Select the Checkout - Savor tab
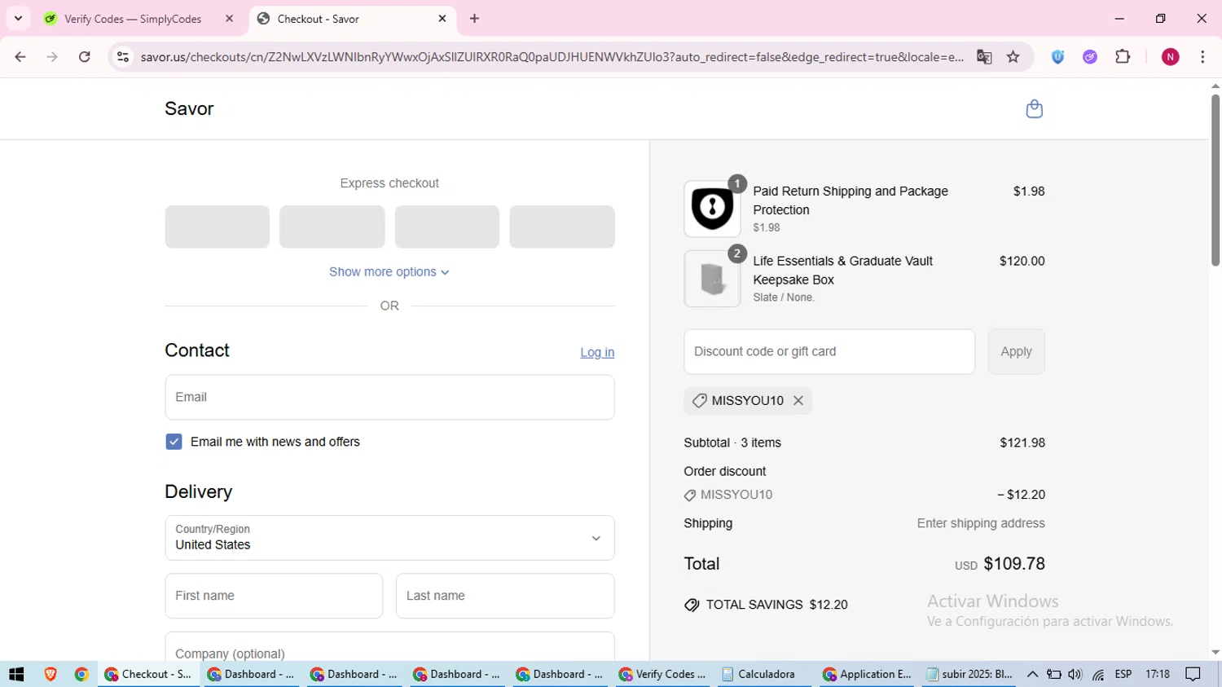Screen dimensions: 1222x687 pyautogui.click(x=352, y=19)
